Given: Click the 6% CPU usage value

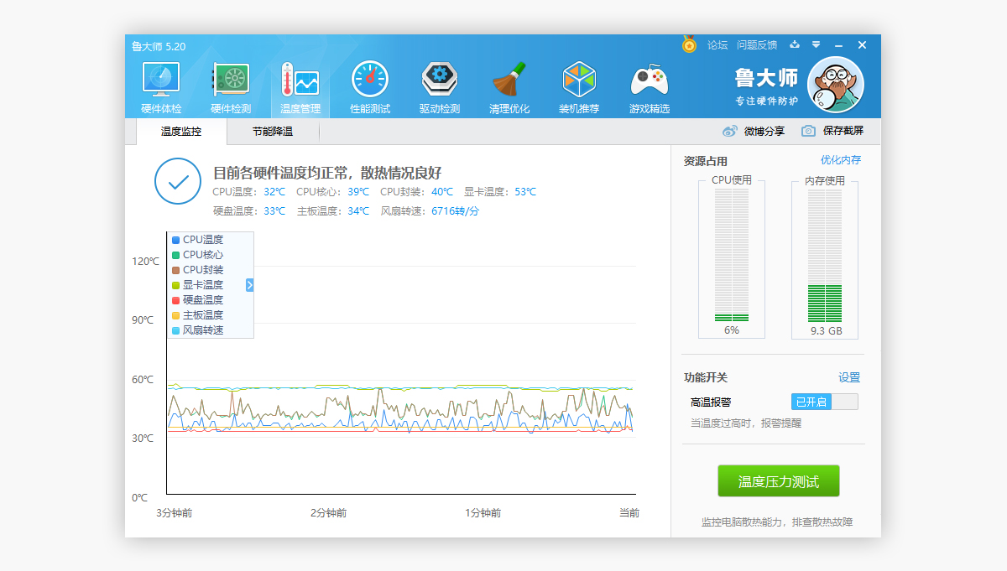Looking at the screenshot, I should pos(732,330).
